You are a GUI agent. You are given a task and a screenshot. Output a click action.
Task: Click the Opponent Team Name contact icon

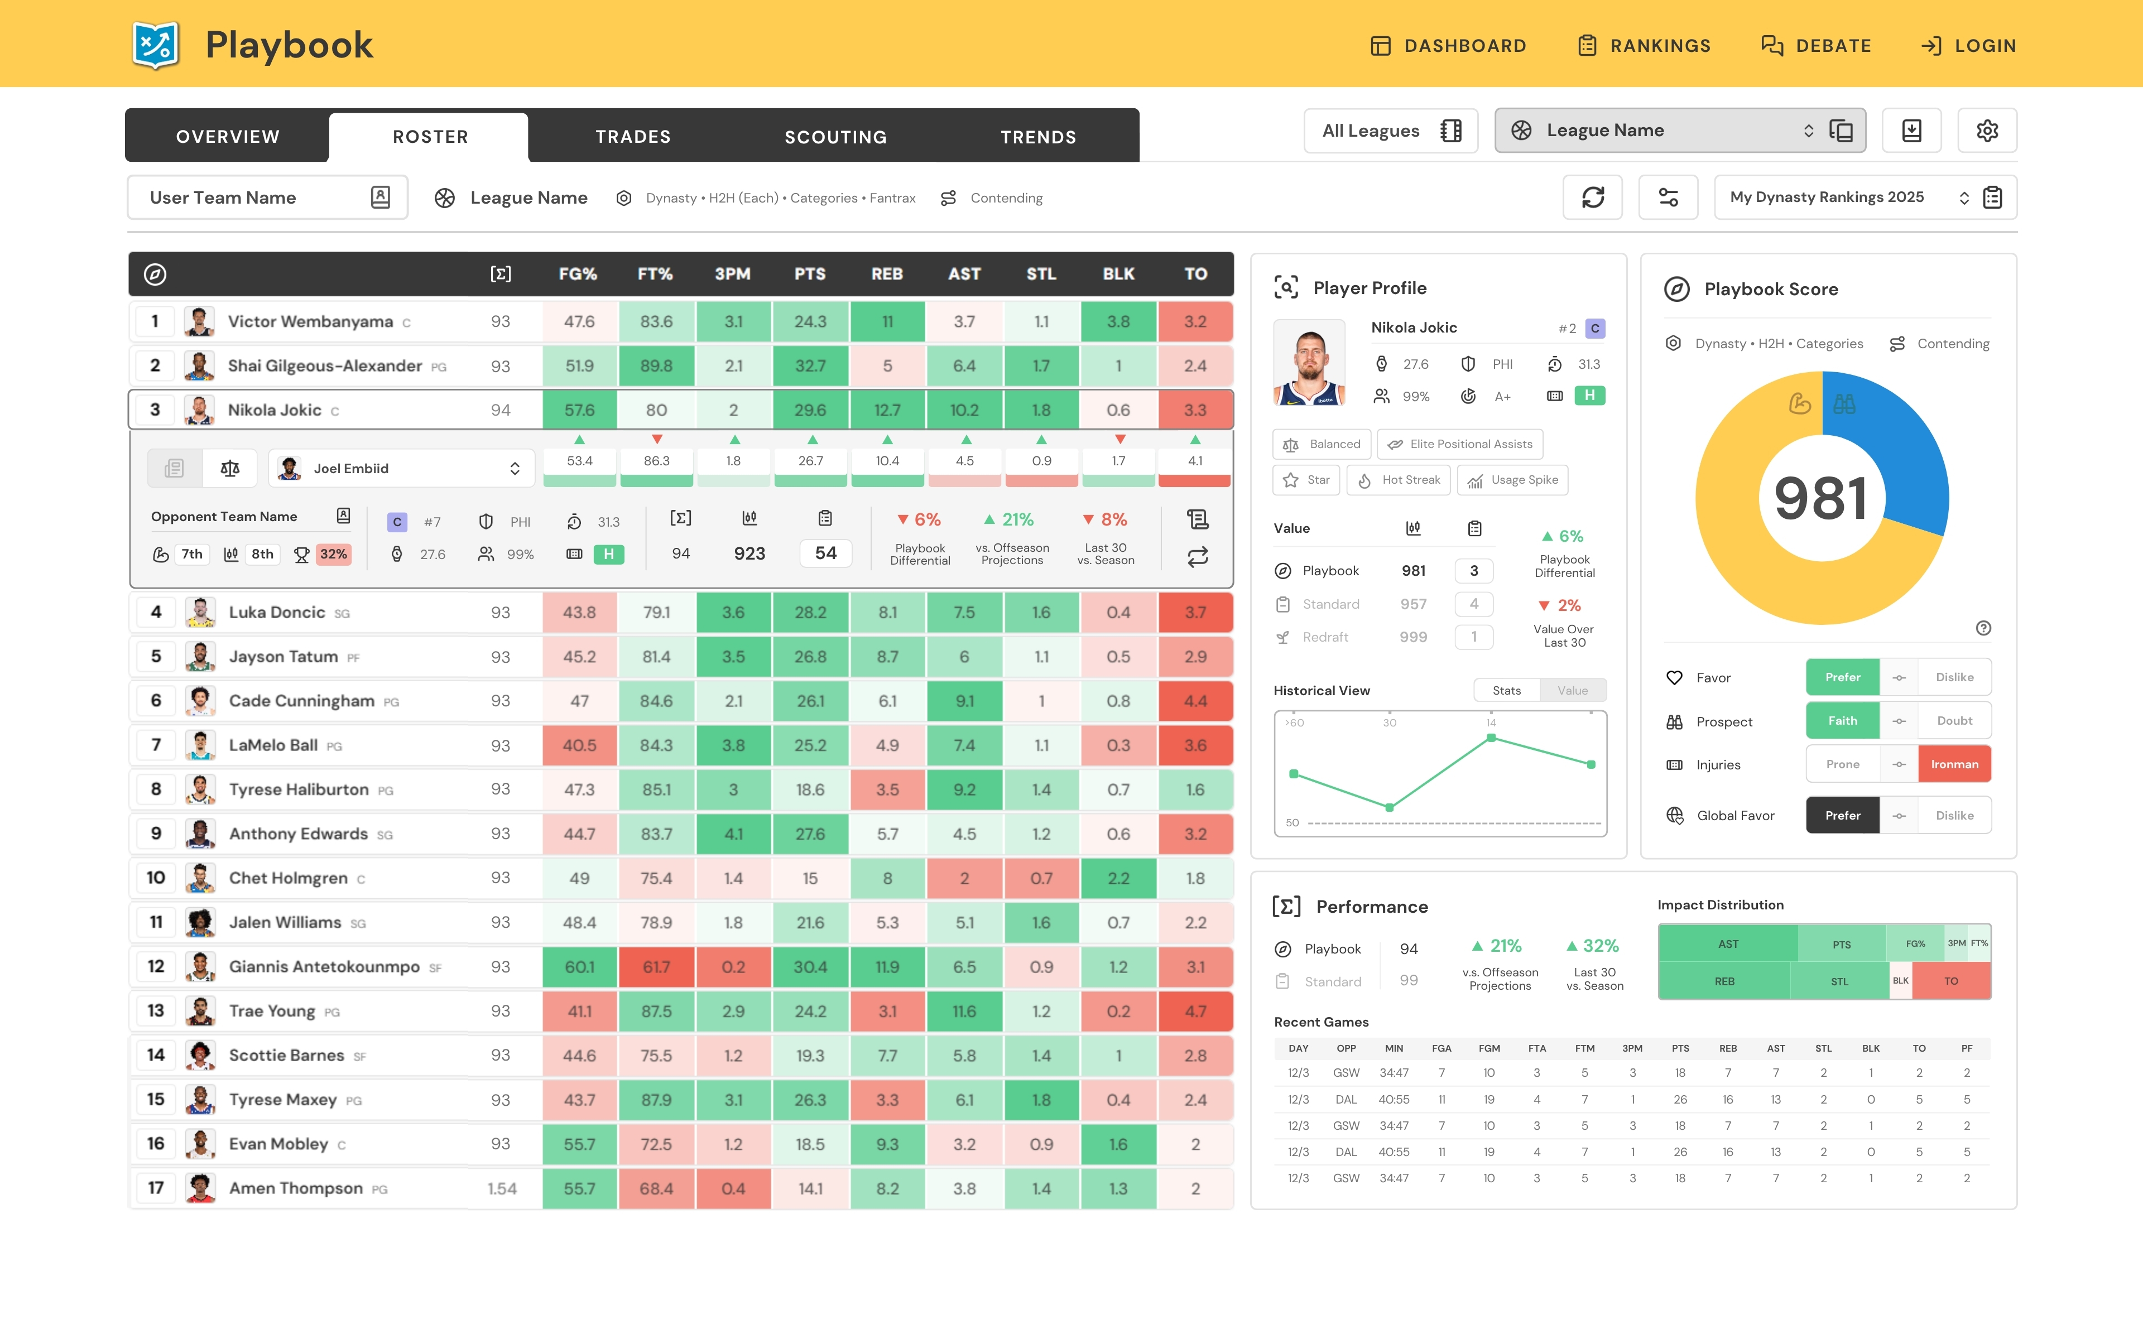pyautogui.click(x=344, y=516)
